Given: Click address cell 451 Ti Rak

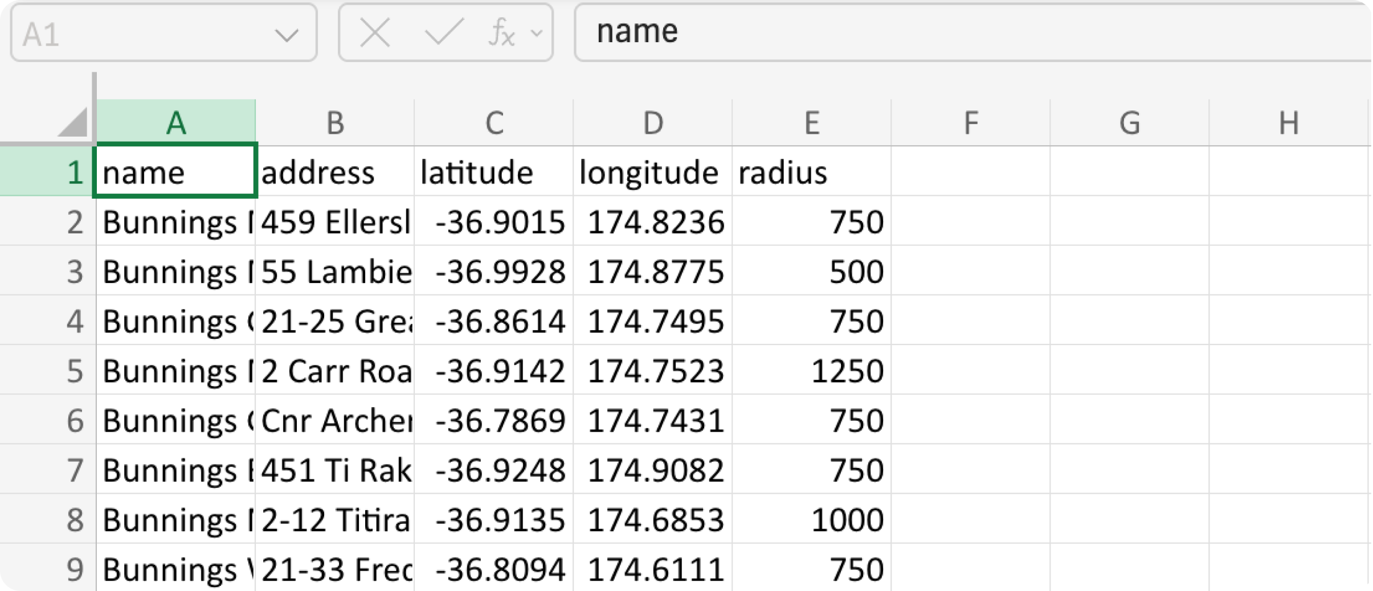Looking at the screenshot, I should click(335, 469).
